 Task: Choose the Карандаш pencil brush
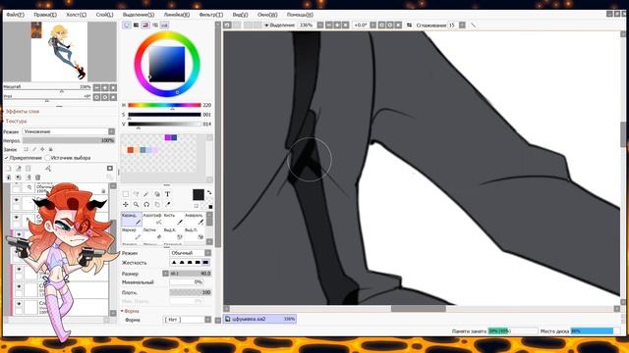(x=131, y=219)
